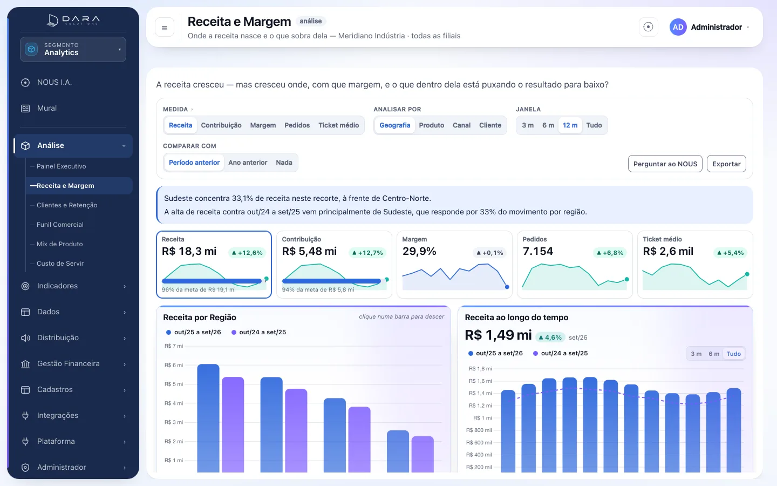Click the Administrador shield icon in sidebar
Image resolution: width=777 pixels, height=486 pixels.
coord(25,468)
